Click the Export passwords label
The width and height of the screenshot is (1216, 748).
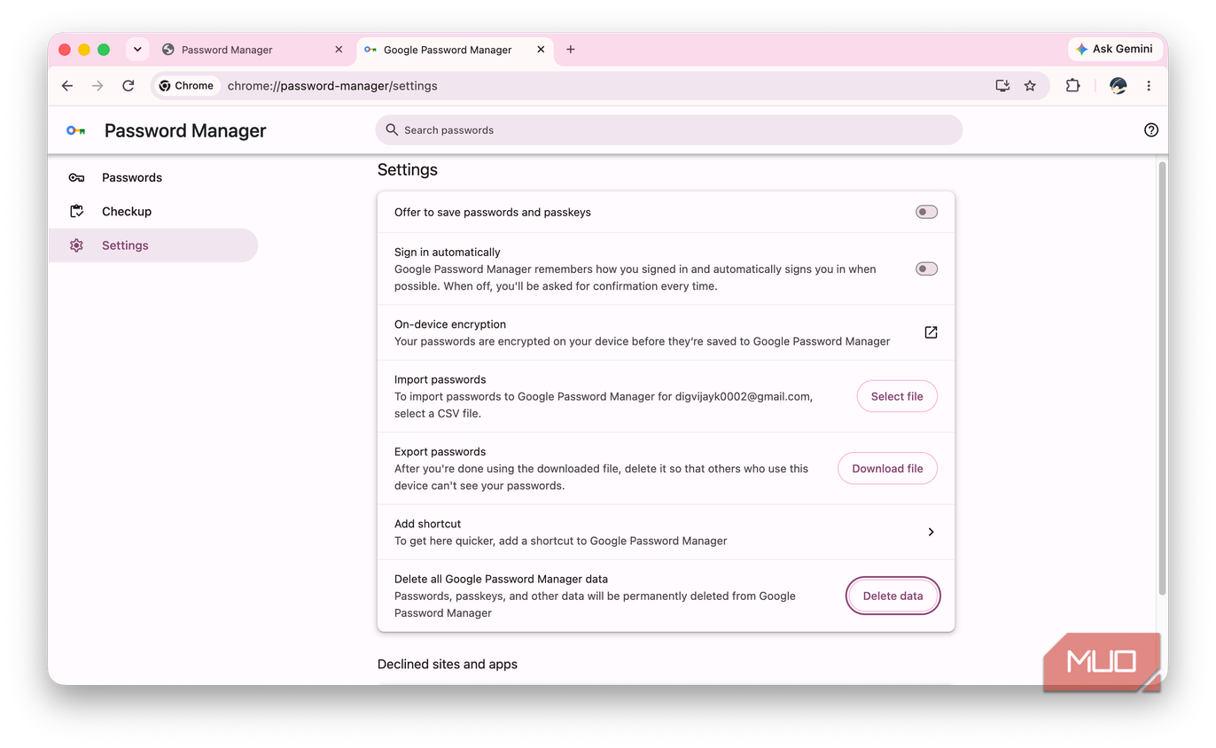coord(440,451)
